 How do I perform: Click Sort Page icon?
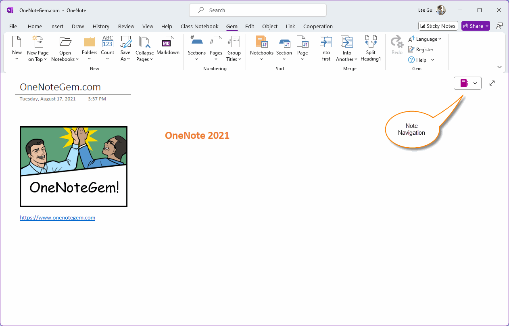(302, 42)
